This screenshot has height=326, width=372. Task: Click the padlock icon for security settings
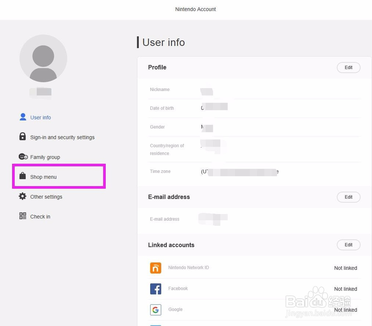point(23,136)
